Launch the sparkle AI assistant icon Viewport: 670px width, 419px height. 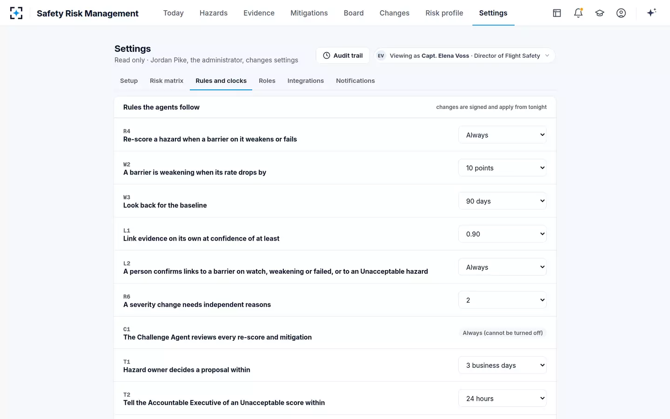tap(651, 13)
